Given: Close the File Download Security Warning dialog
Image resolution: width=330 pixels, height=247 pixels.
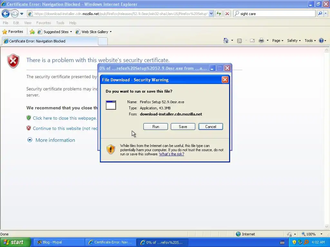Looking at the screenshot, I should click(x=225, y=80).
